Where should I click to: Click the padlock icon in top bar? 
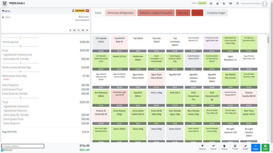[x=218, y=3]
